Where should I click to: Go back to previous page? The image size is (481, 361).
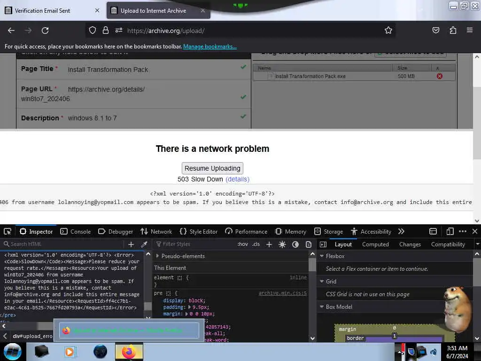(11, 31)
